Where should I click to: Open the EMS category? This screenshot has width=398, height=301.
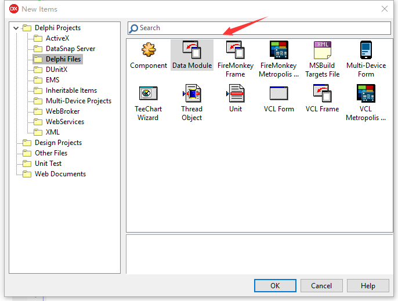[53, 80]
